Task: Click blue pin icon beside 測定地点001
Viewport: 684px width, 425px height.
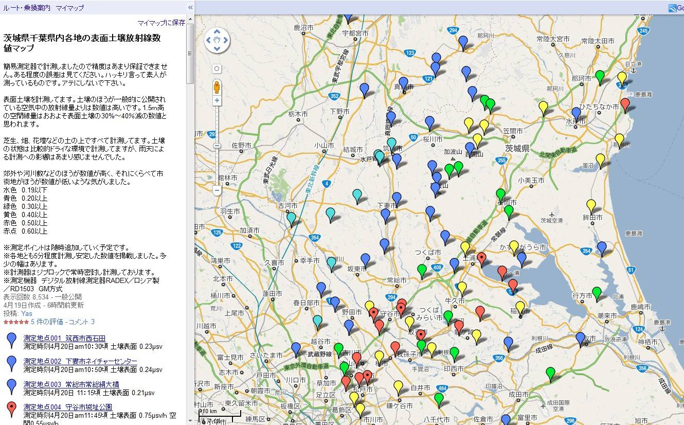Action: pos(12,341)
